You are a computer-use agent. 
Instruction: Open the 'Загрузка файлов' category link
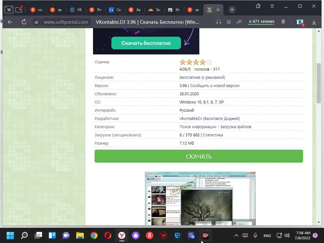pos(235,127)
